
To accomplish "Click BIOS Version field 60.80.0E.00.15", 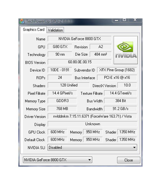I will click(x=80, y=62).
